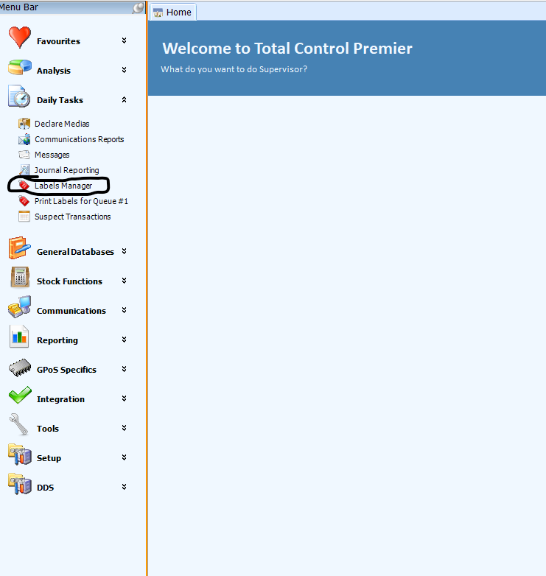Click the Favourites heading text
The height and width of the screenshot is (576, 546).
[58, 41]
